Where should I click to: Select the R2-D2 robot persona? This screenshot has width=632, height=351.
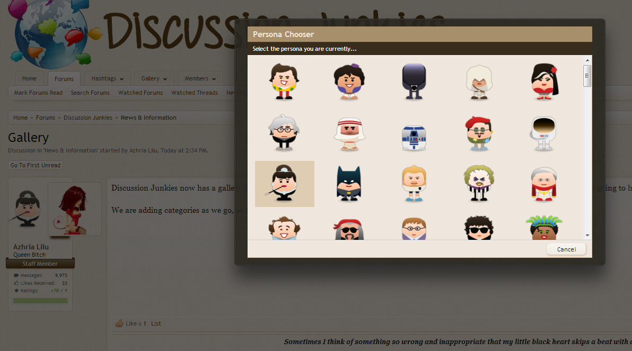[x=414, y=138]
